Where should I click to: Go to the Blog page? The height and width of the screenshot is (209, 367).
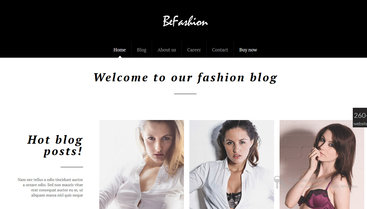[142, 50]
